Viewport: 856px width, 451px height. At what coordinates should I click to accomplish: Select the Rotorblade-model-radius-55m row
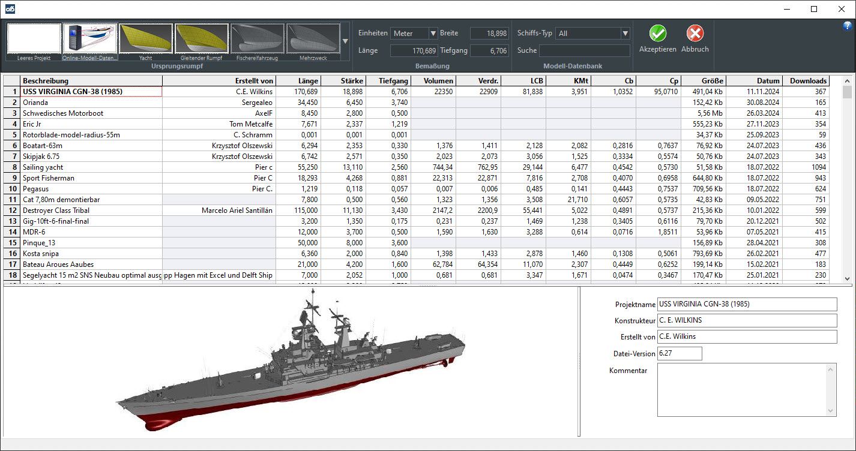(416, 135)
